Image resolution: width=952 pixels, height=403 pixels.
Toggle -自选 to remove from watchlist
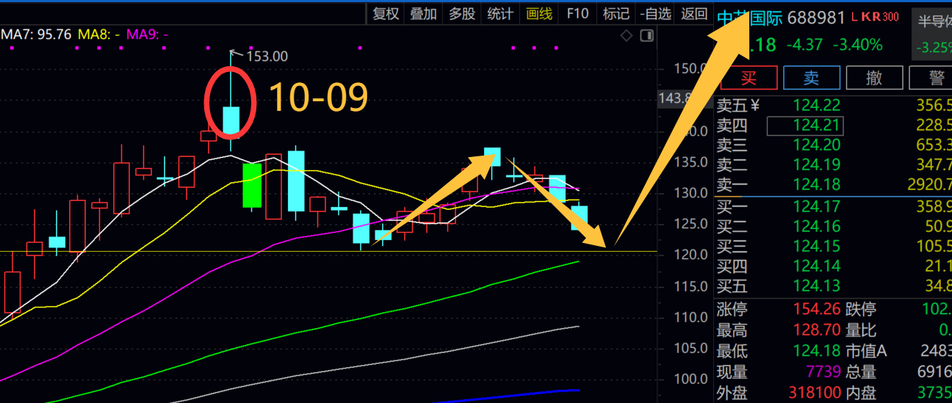click(x=655, y=13)
